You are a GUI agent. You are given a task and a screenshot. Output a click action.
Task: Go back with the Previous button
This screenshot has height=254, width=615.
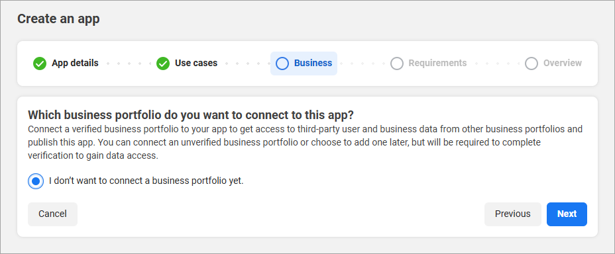pos(513,214)
